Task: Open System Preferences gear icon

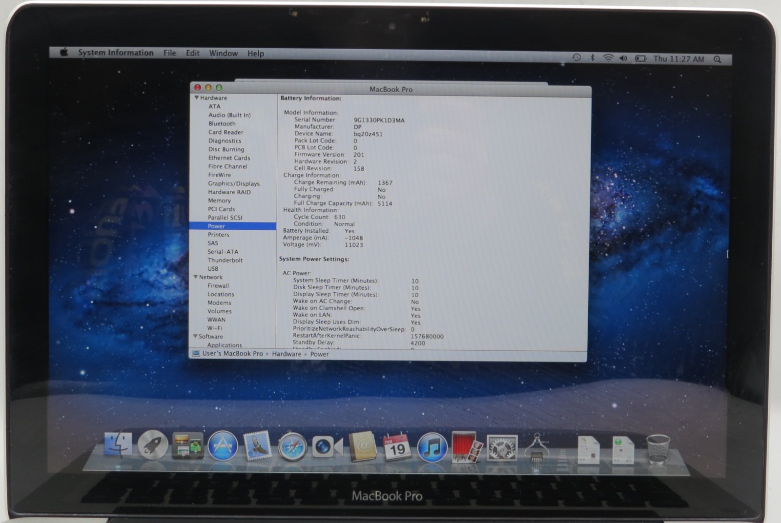Action: point(502,447)
